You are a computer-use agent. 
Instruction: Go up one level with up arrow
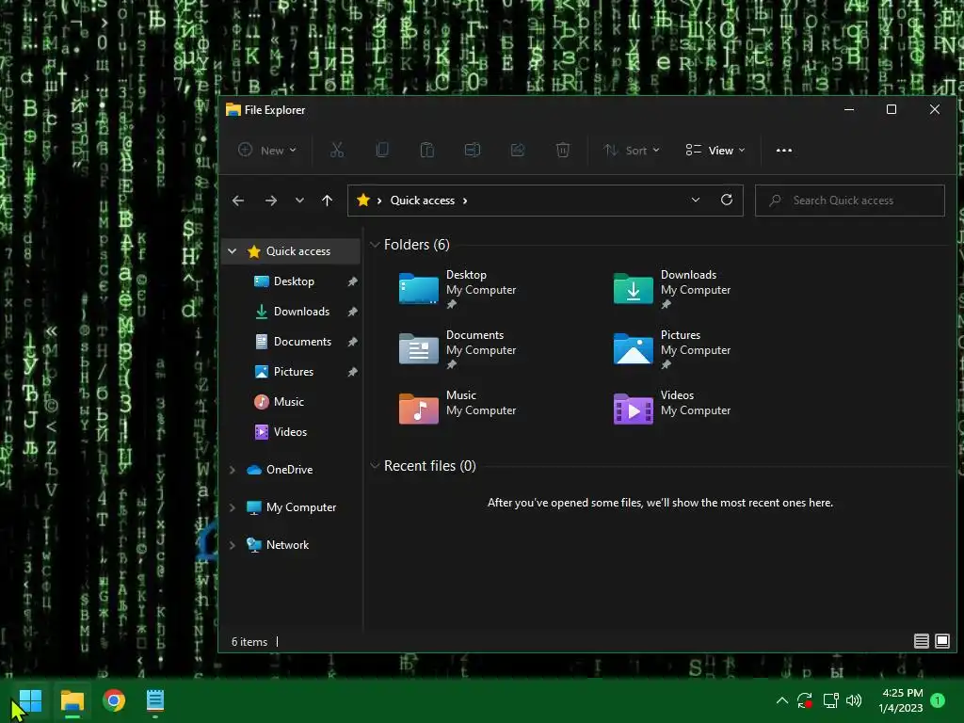pyautogui.click(x=327, y=201)
